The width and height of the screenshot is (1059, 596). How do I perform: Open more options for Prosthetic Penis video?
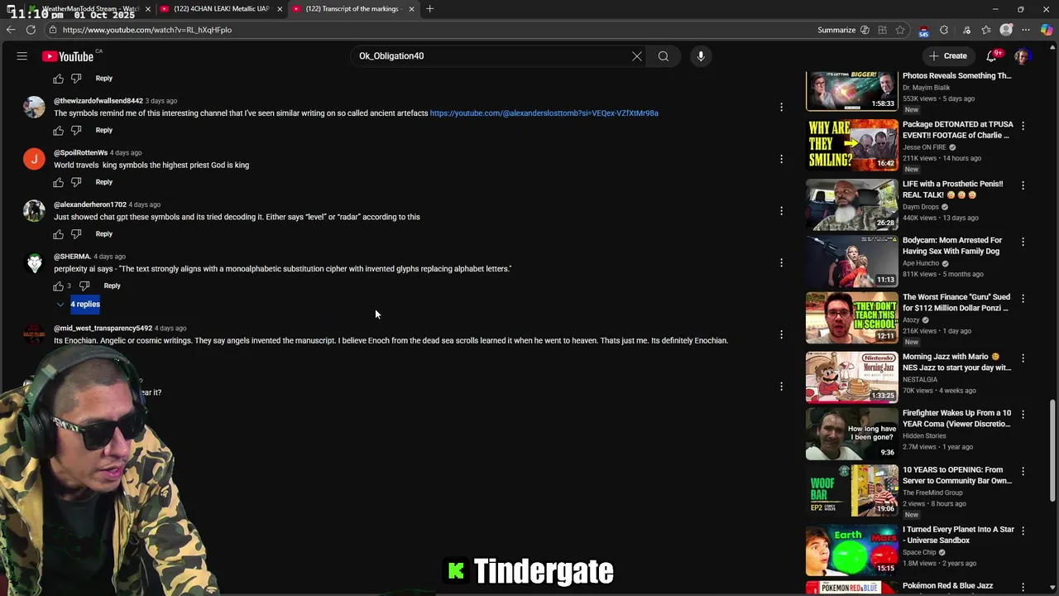[1023, 185]
